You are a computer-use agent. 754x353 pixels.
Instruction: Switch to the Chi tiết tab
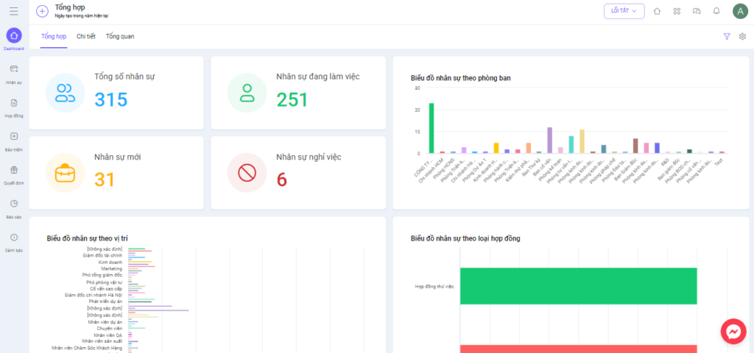[86, 37]
